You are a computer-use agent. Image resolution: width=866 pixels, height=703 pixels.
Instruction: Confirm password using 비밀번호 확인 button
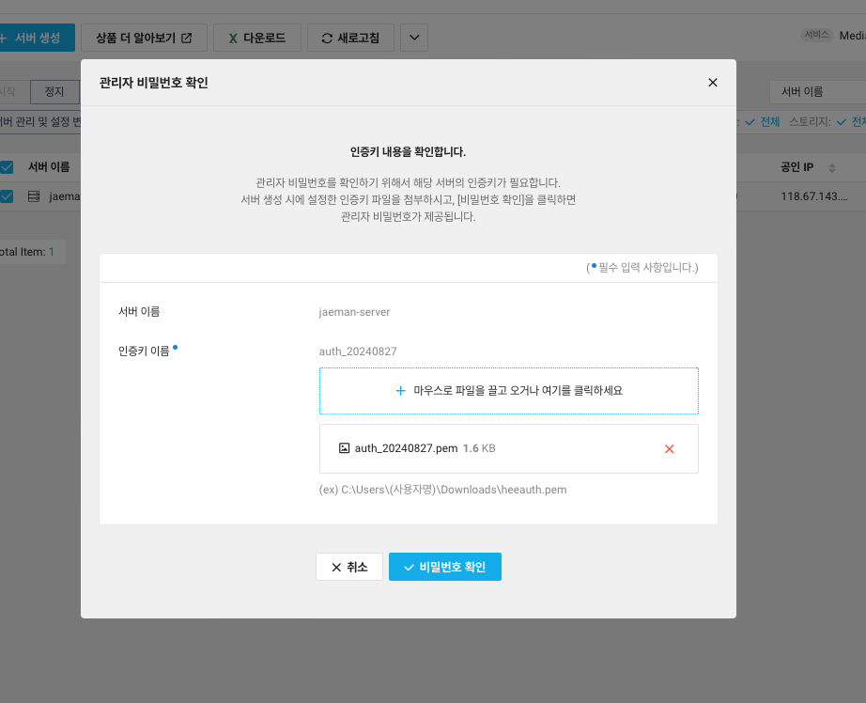tap(444, 567)
